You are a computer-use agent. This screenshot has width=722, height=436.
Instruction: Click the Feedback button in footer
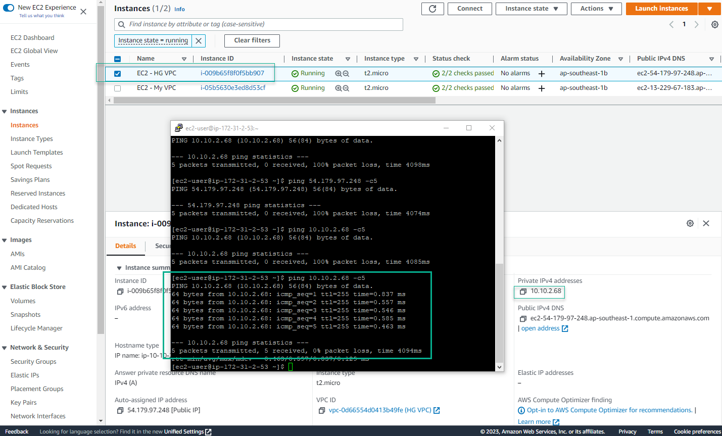pyautogui.click(x=17, y=431)
